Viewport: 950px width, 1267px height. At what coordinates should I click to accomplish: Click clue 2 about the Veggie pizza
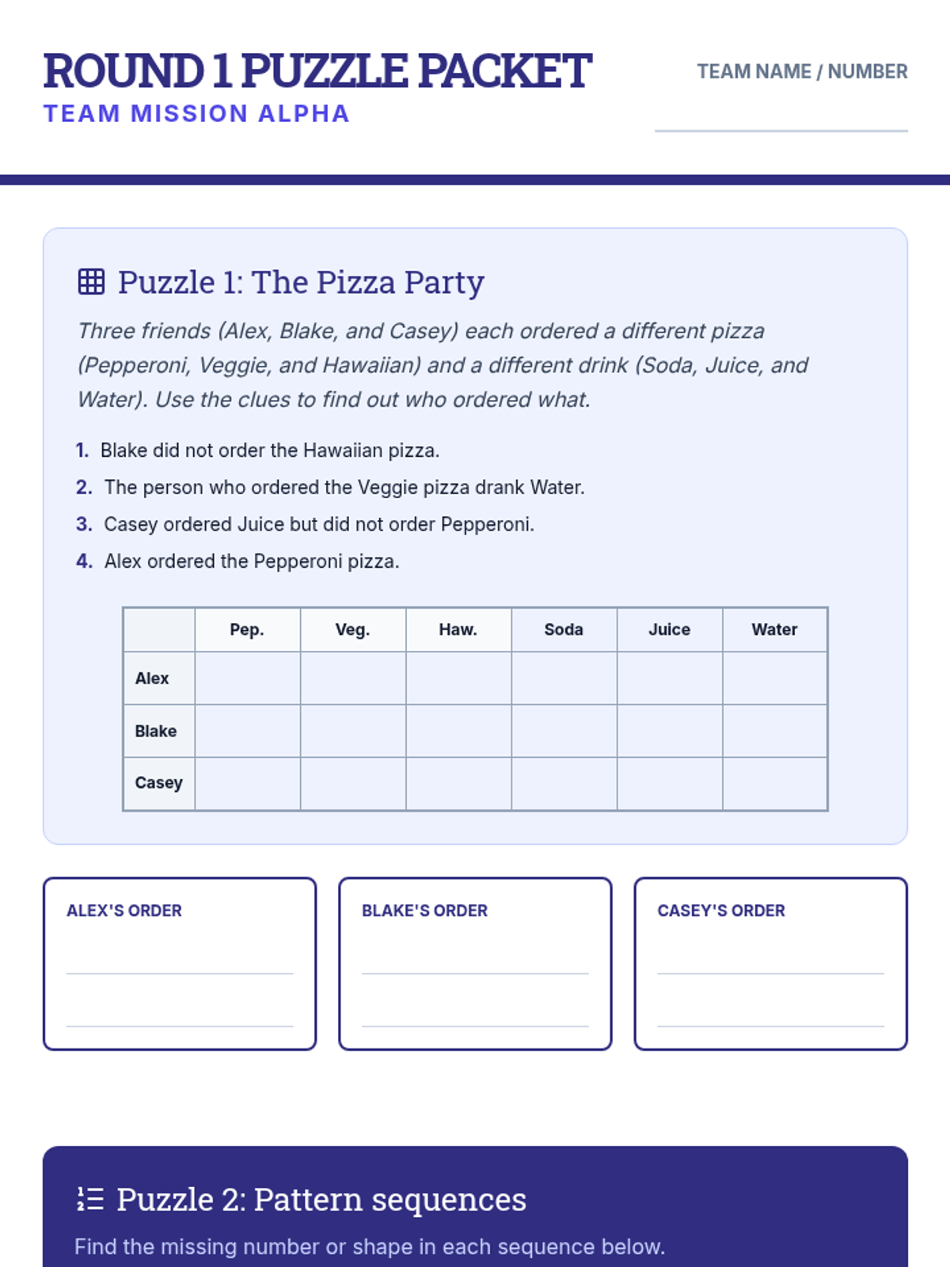[344, 487]
